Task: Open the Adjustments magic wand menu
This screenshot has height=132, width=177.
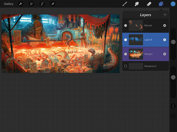Action: pos(31,4)
